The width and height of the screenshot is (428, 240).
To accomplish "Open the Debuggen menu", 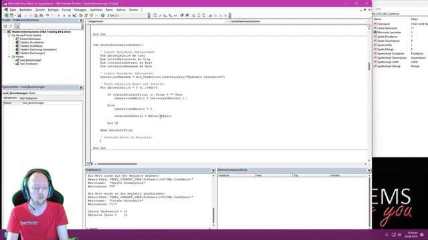I will [80, 10].
